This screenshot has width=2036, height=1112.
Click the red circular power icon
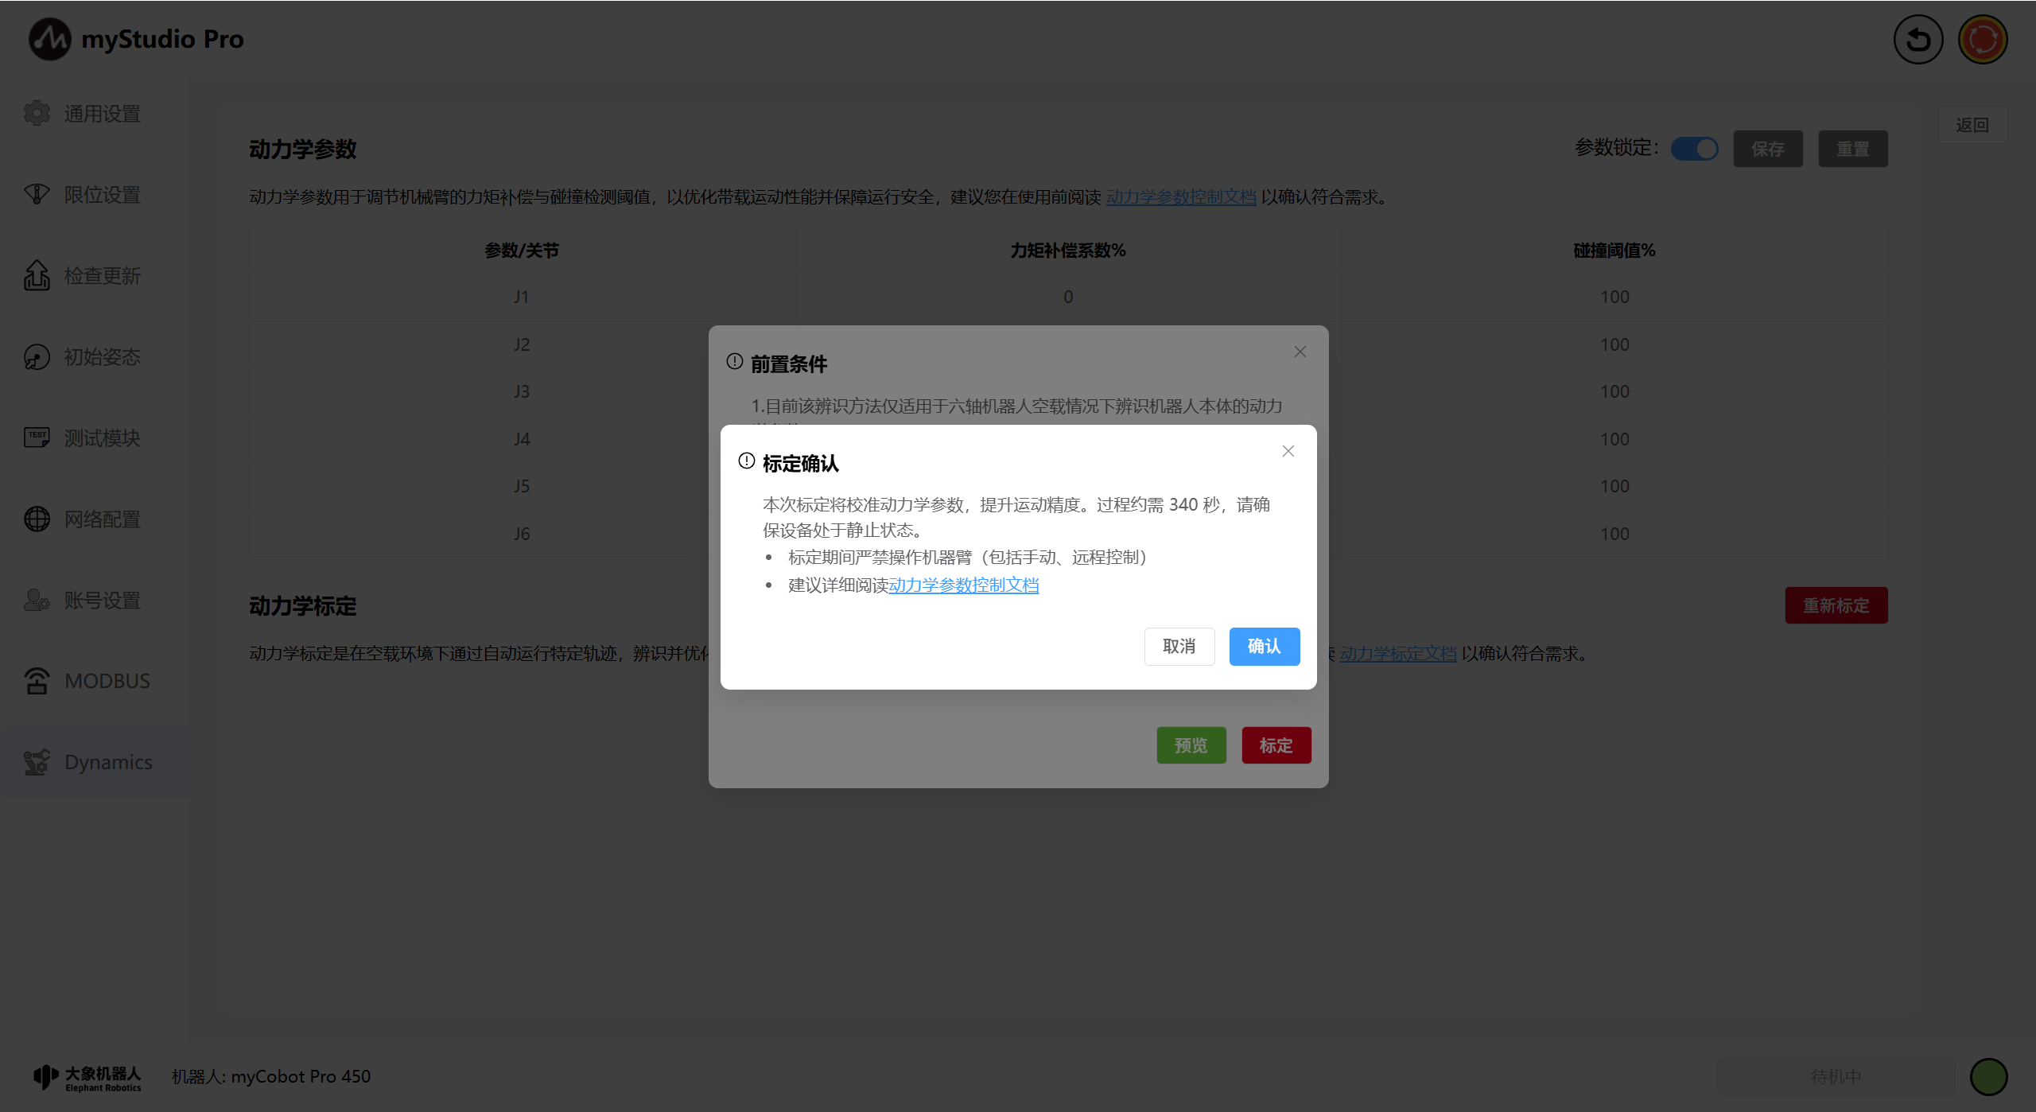1982,39
